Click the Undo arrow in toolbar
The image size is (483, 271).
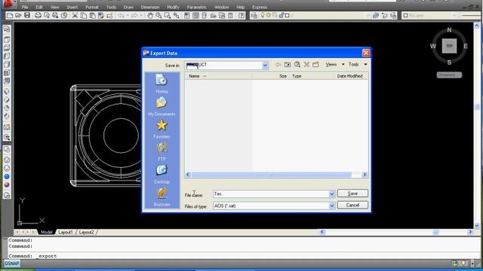click(x=121, y=15)
